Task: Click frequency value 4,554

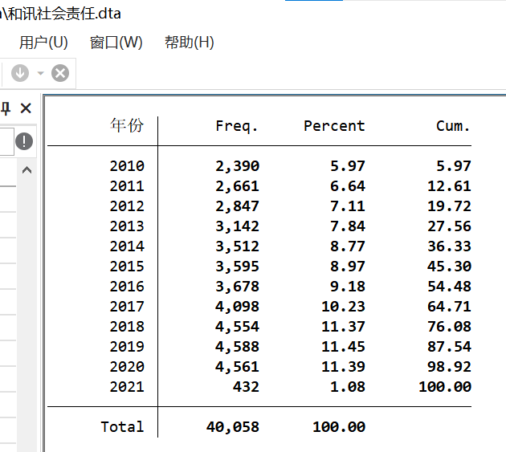Action: tap(237, 327)
